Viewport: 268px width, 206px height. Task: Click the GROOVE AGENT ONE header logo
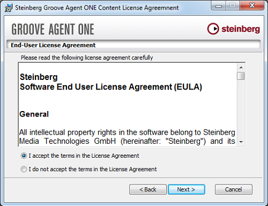pos(53,29)
